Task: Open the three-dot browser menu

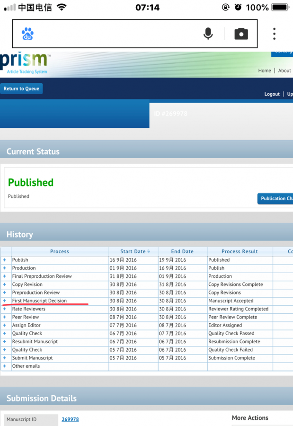Action: (x=274, y=34)
